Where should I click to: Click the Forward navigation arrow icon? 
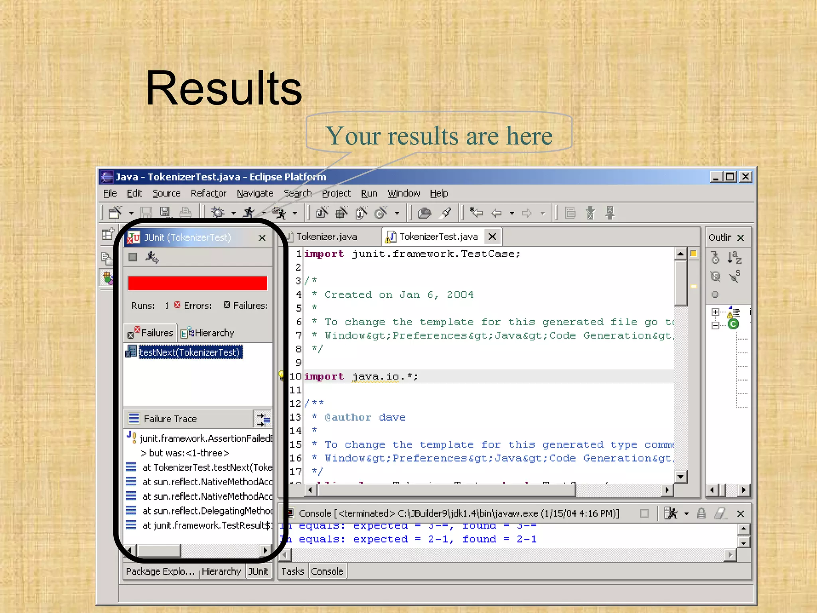(527, 213)
